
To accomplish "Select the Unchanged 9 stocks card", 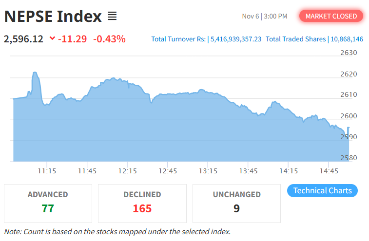I will pyautogui.click(x=236, y=203).
